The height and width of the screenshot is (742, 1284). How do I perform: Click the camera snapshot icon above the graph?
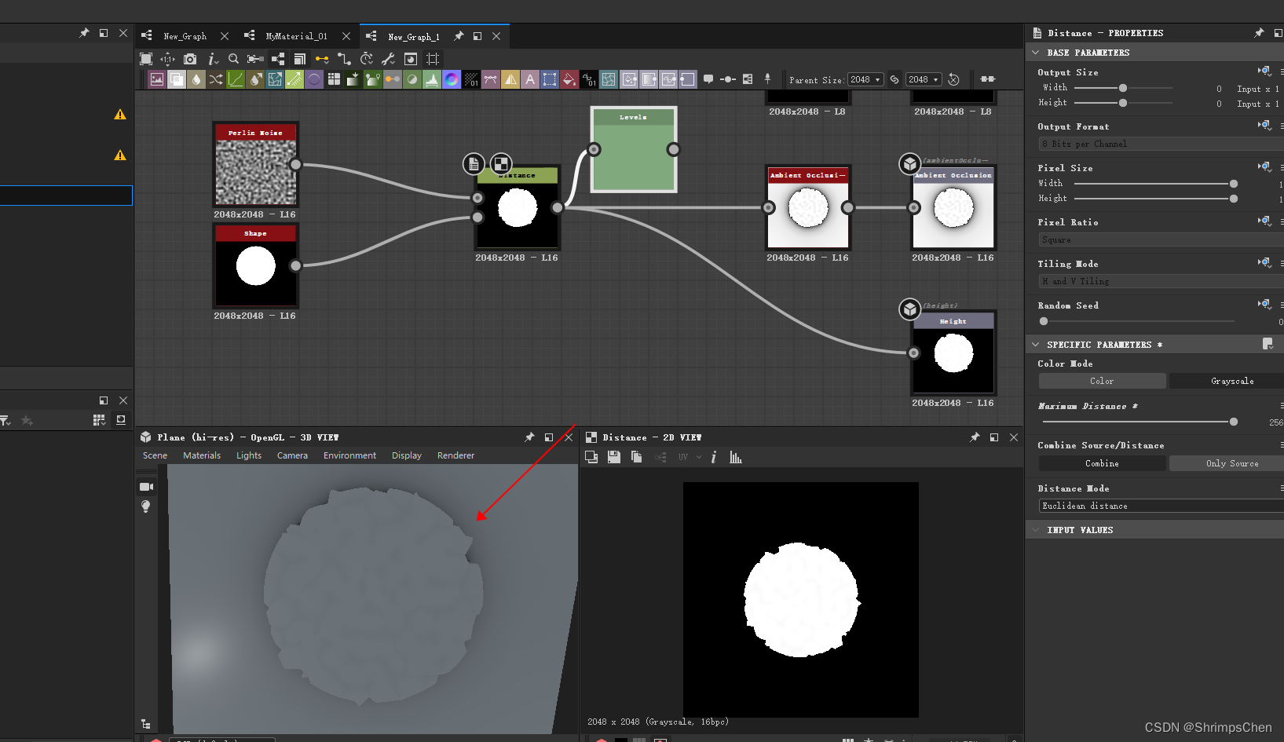point(188,58)
